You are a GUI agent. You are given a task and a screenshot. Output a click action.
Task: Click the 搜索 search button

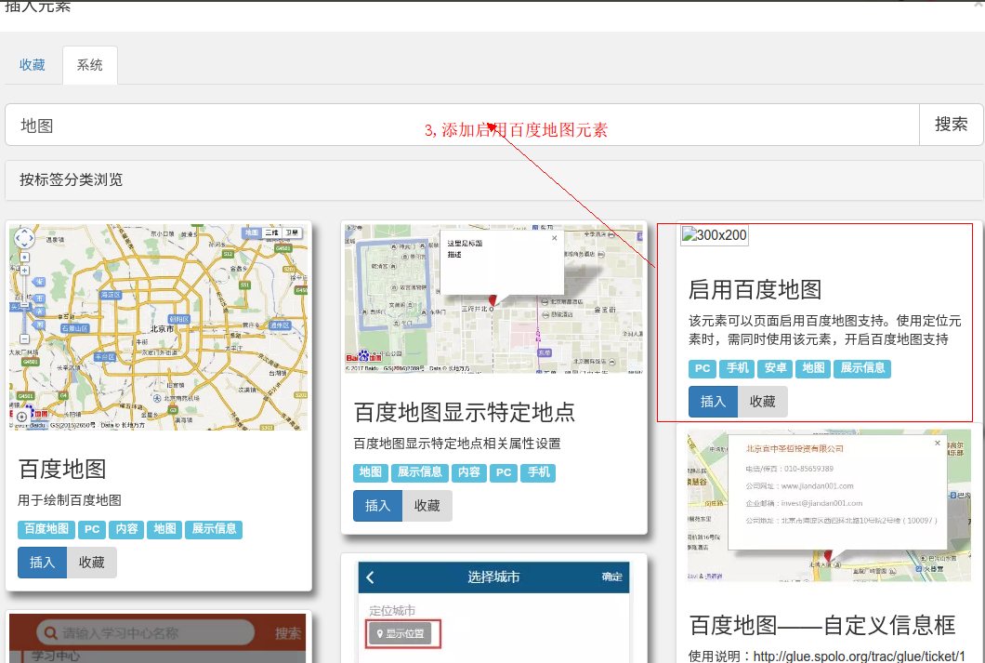pos(951,125)
